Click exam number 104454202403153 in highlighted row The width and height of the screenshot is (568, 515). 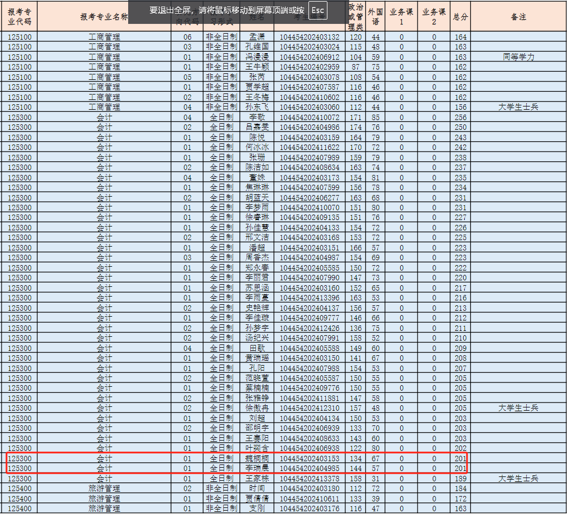click(x=310, y=459)
